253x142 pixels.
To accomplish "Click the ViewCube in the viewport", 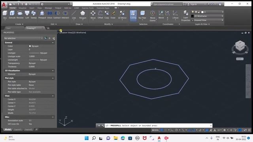I will (240, 46).
